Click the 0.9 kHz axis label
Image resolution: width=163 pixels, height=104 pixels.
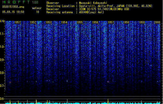(2, 60)
